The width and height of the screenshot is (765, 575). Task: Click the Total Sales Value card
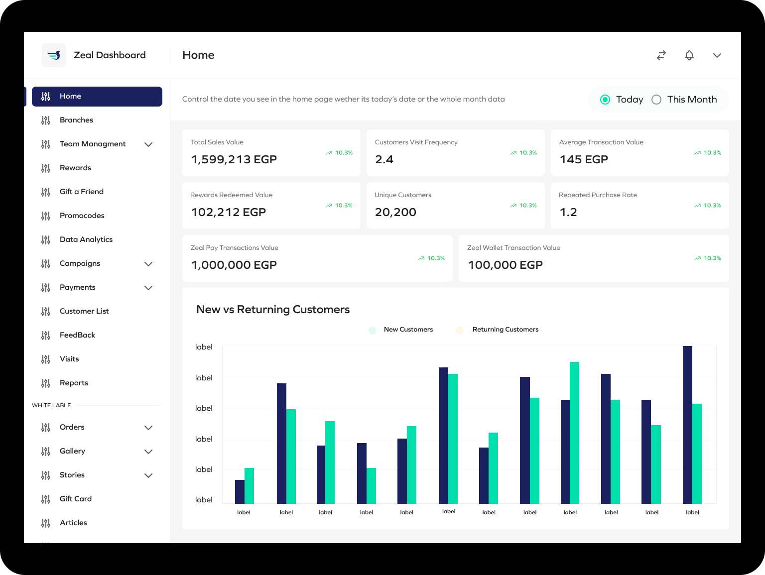(271, 153)
